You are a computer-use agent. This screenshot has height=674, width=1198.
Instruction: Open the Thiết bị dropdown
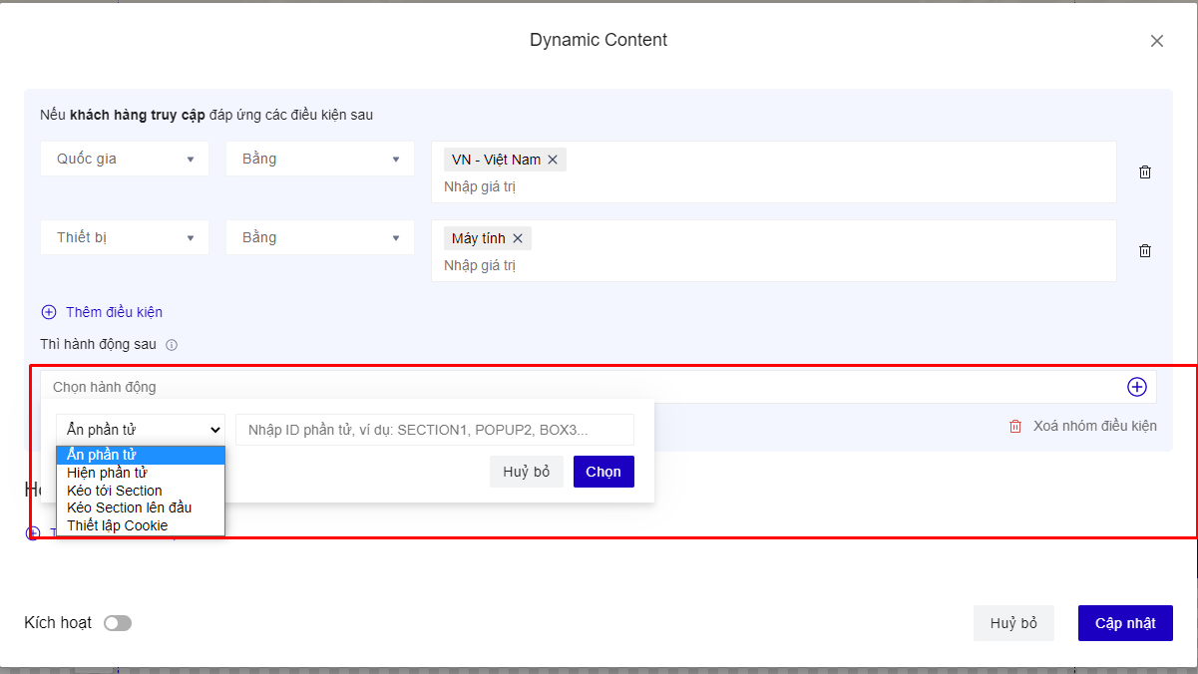point(125,237)
